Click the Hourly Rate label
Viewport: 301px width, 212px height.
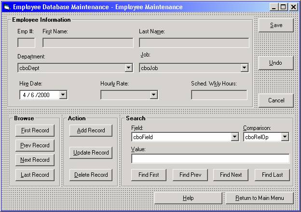pos(114,84)
